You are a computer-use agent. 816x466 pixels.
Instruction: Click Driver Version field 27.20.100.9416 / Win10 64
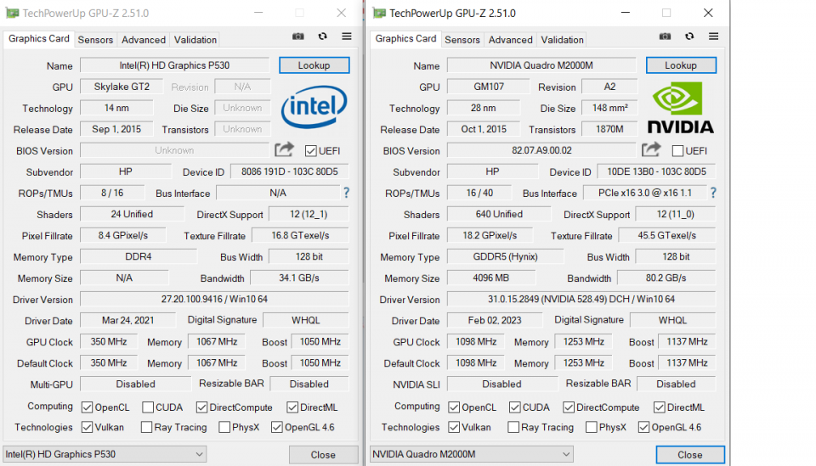tap(214, 300)
